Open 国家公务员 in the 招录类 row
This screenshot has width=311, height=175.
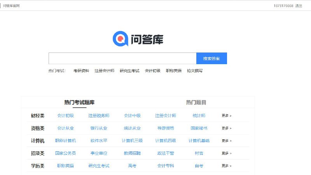pos(65,153)
